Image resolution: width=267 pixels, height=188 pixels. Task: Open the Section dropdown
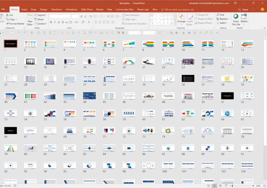point(41,24)
